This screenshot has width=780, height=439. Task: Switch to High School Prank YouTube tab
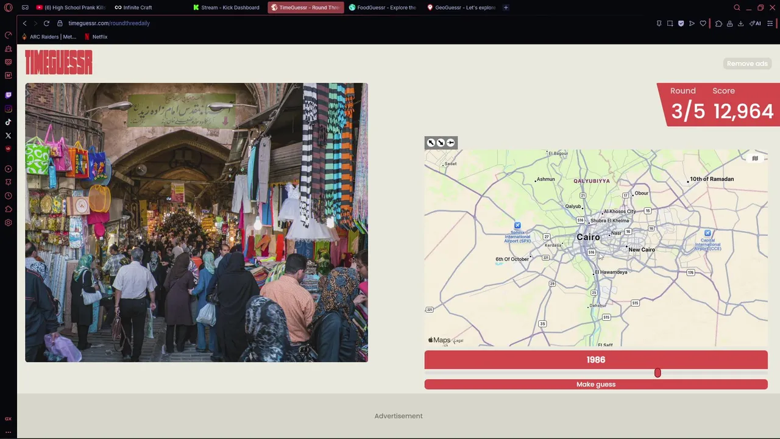tap(70, 7)
